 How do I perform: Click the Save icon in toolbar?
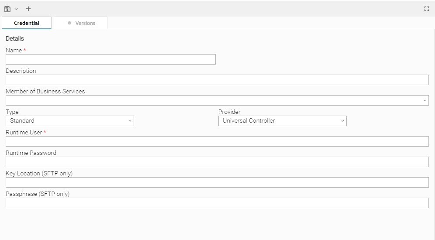click(7, 9)
